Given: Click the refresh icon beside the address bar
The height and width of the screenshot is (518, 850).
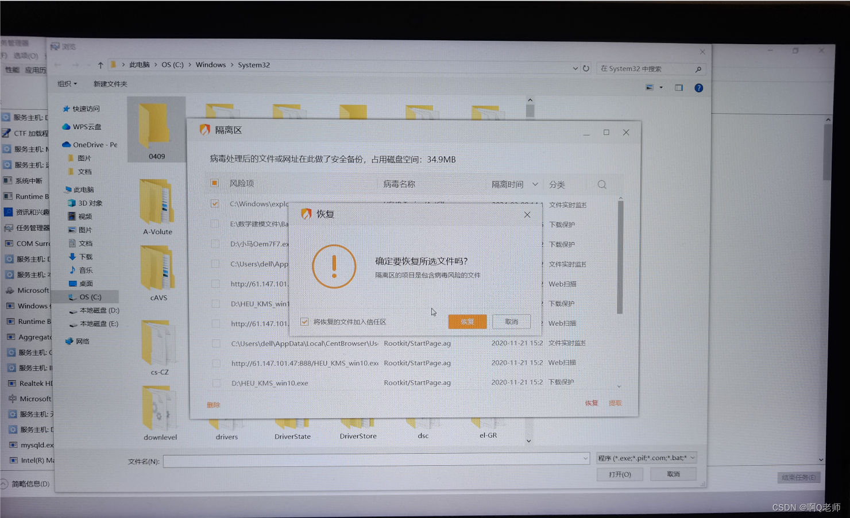Looking at the screenshot, I should click(586, 68).
